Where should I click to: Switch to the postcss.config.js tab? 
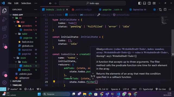point(82,10)
